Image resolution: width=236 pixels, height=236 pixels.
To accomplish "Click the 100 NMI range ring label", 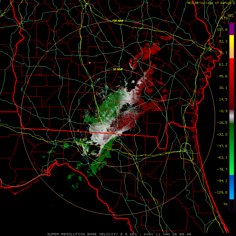I will pos(118,21).
